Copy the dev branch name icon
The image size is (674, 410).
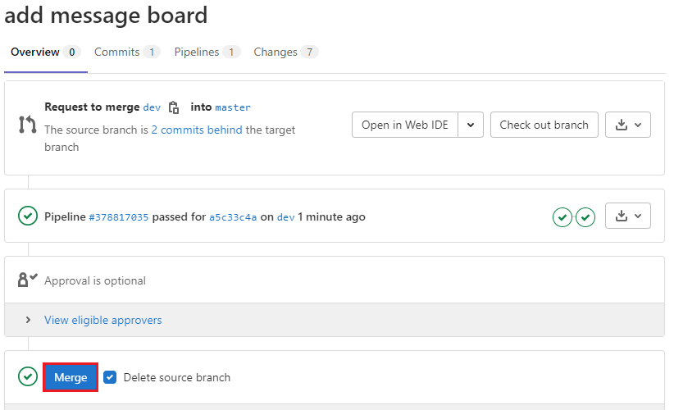coord(174,107)
